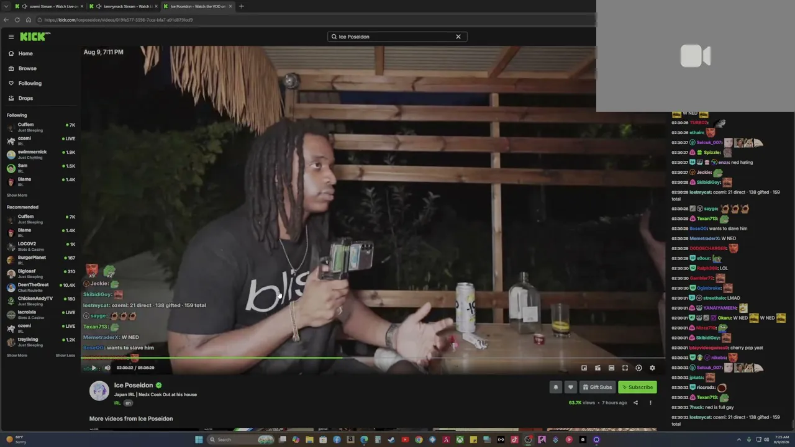Open BurgerPlanet channel in Recommended
This screenshot has height=447, width=795.
[x=41, y=260]
